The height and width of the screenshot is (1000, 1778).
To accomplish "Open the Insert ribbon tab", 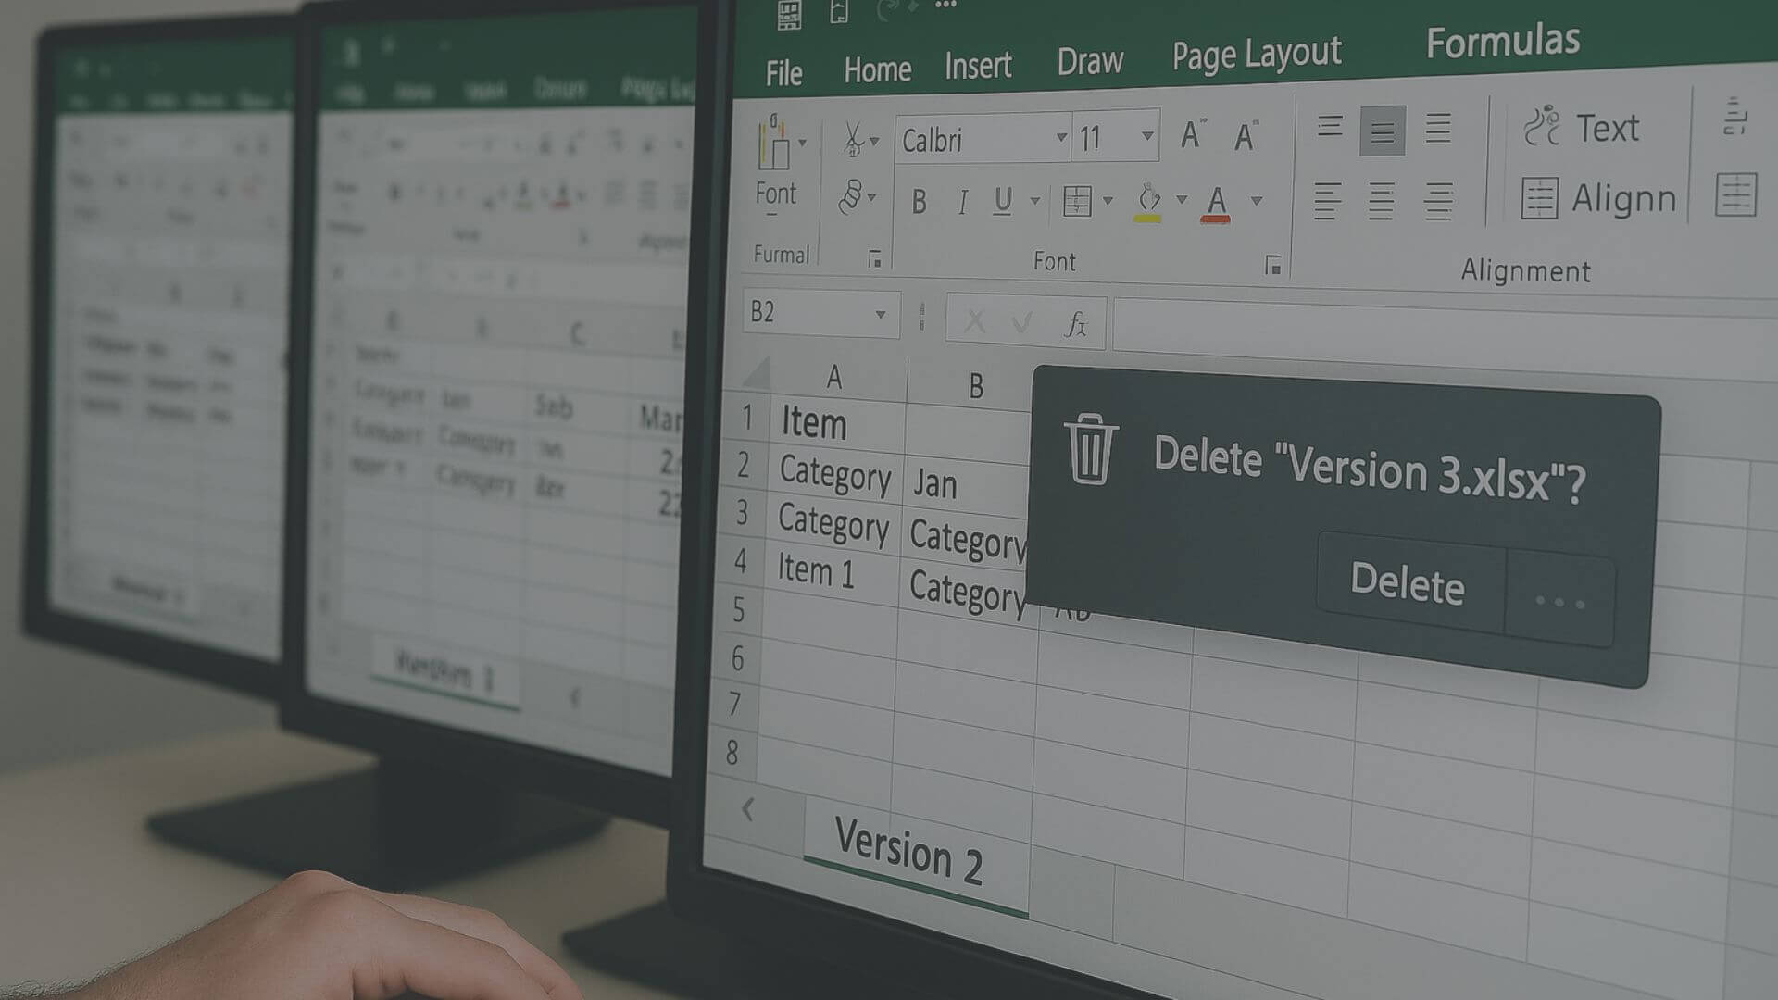I will (978, 66).
